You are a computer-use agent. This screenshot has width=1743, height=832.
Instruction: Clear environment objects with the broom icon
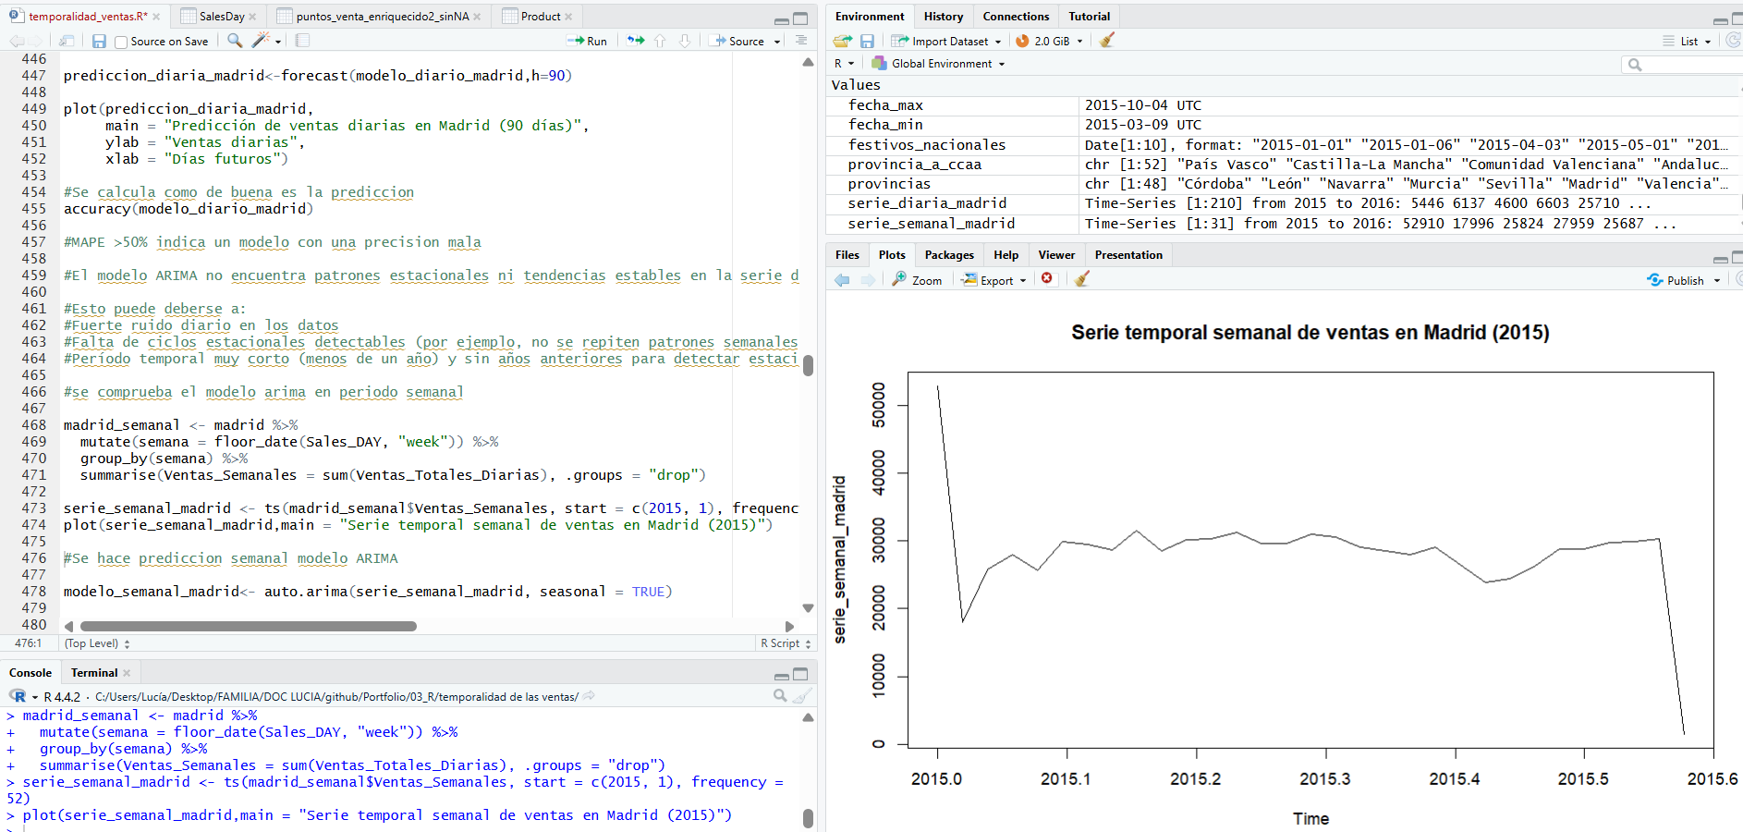click(1107, 41)
